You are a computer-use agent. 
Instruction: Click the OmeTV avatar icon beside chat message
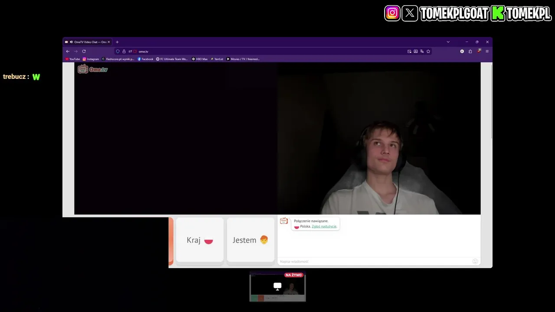(x=284, y=221)
